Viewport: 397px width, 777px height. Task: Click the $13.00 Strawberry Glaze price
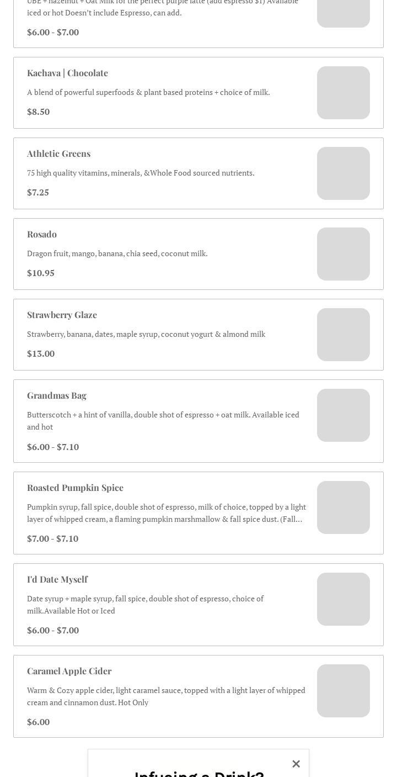point(41,353)
